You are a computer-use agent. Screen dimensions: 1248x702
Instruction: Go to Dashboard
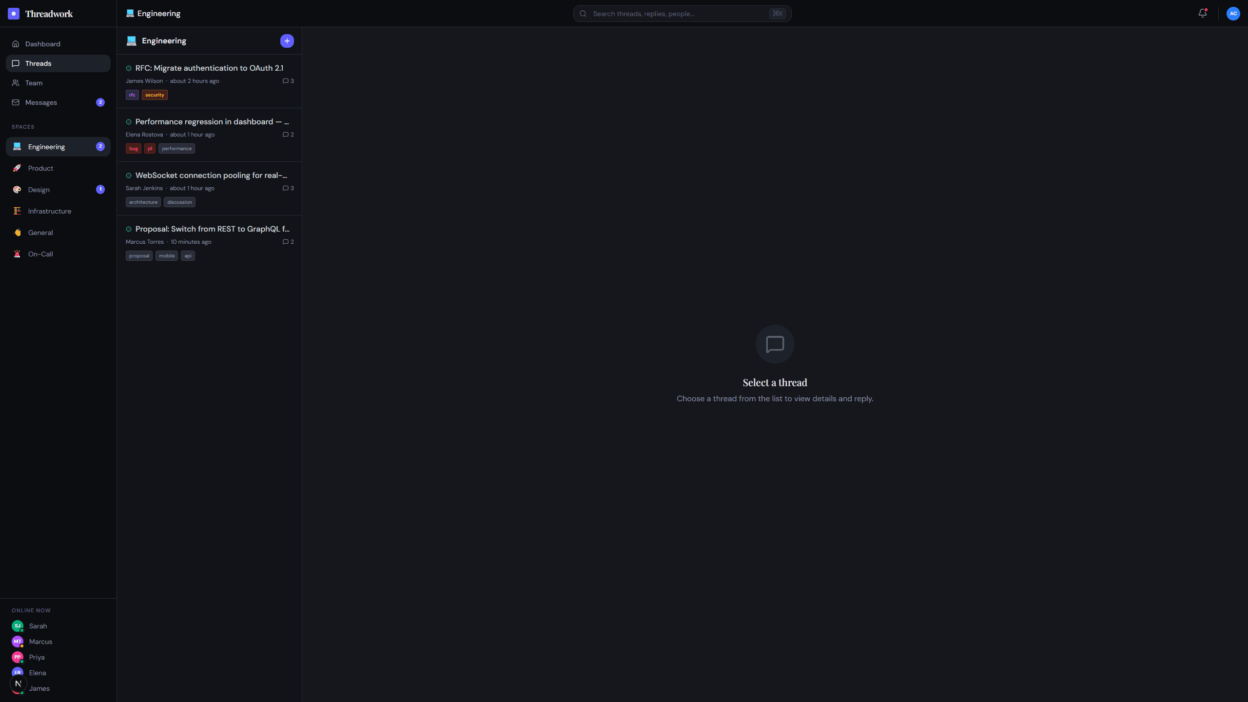click(x=58, y=44)
